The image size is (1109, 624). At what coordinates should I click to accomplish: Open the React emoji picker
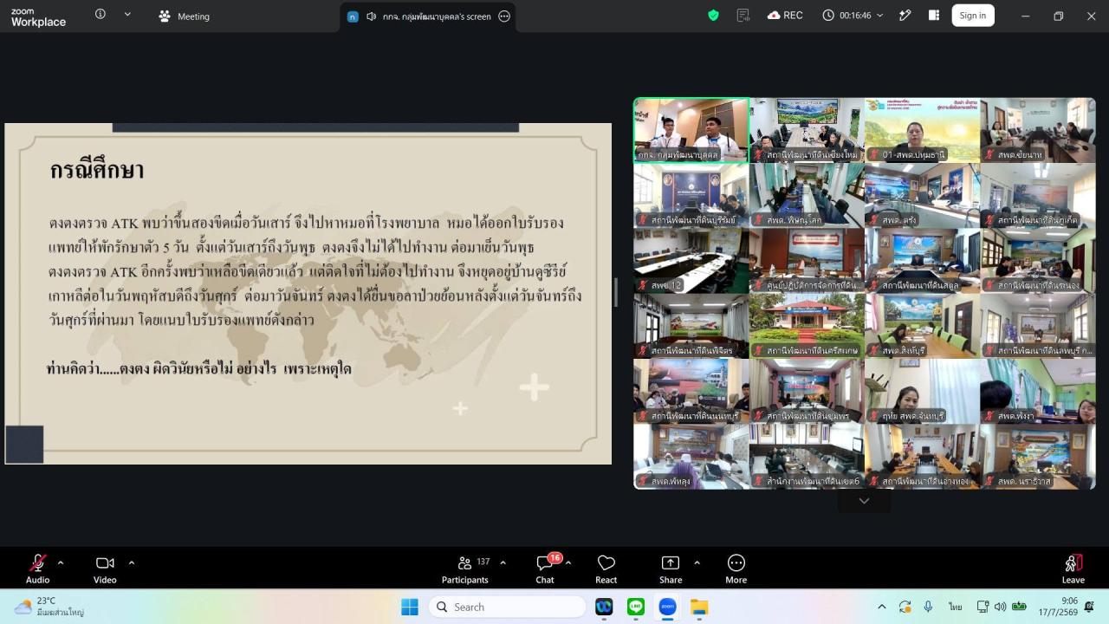[606, 569]
